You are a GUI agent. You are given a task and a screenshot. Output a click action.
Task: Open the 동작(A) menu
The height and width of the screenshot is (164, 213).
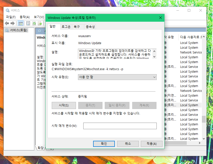[24, 17]
